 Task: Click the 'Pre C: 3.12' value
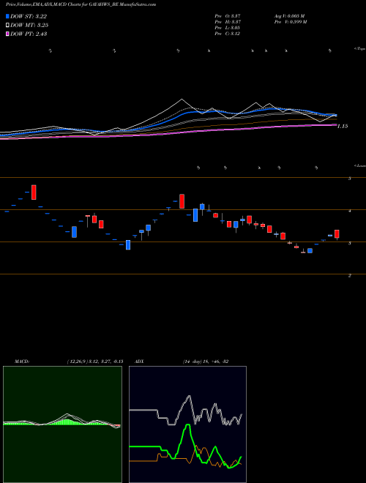228,34
